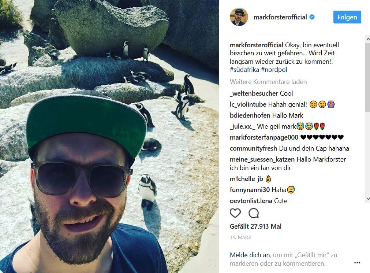The width and height of the screenshot is (370, 273).
Task: Click the heart like icon
Action: pyautogui.click(x=235, y=213)
